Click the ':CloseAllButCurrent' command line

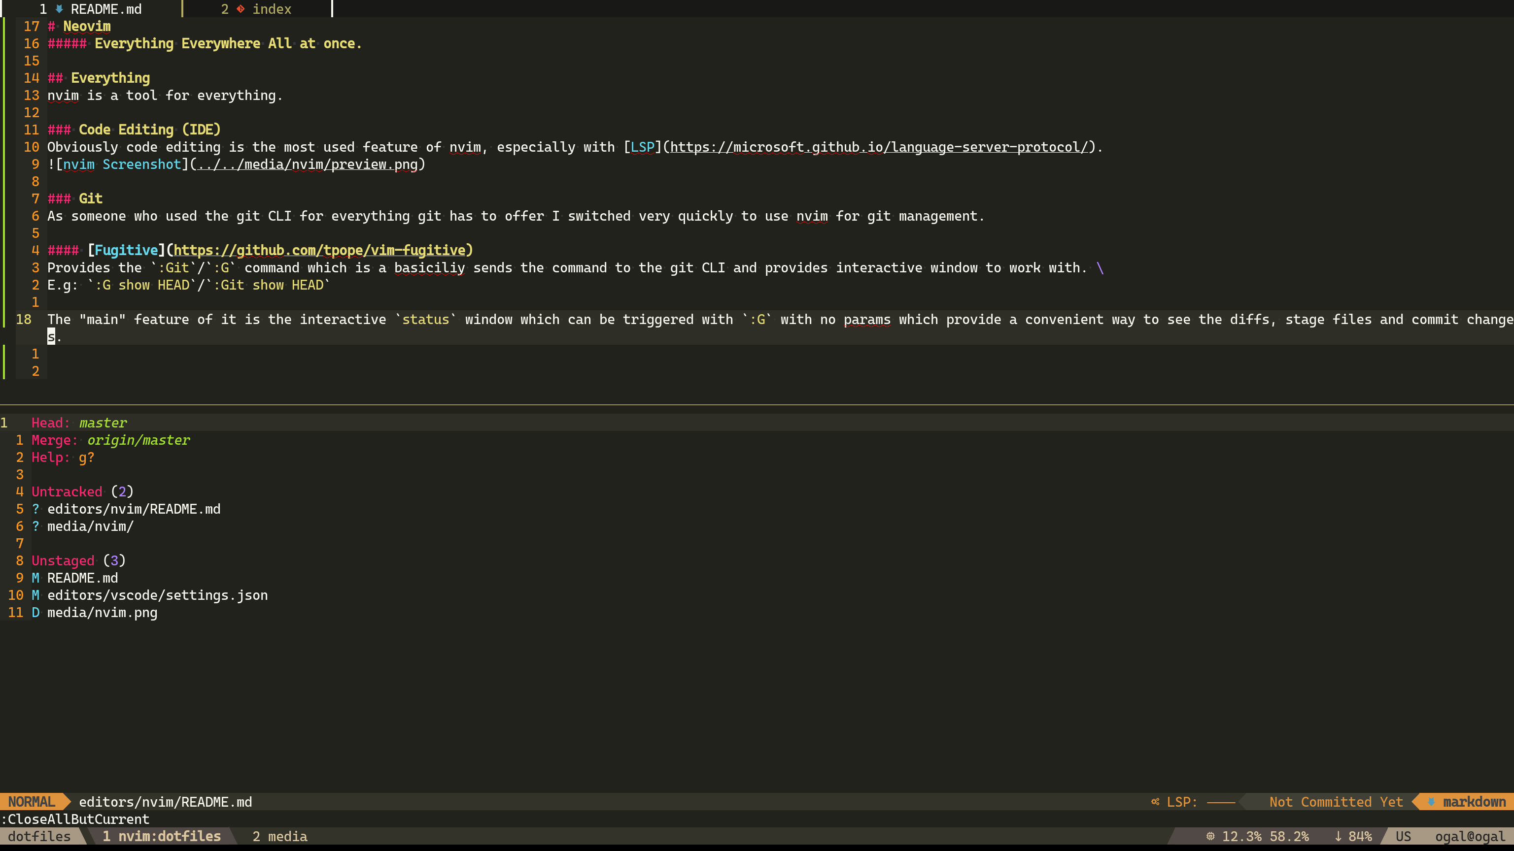(x=74, y=819)
